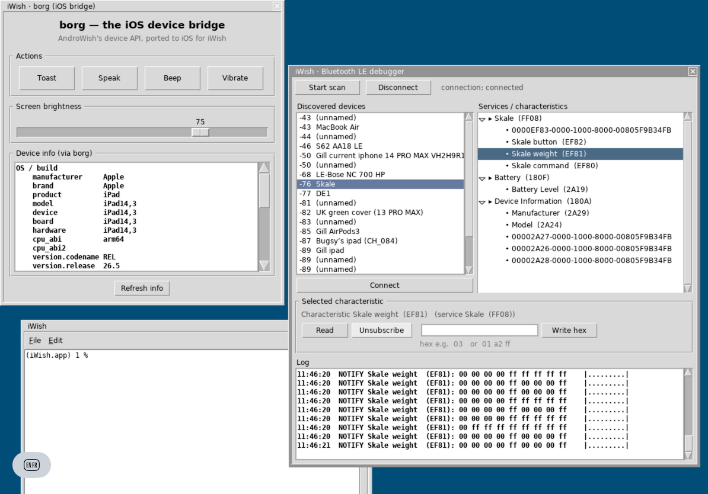
Task: Select the DE1 device row
Action: tap(380, 194)
